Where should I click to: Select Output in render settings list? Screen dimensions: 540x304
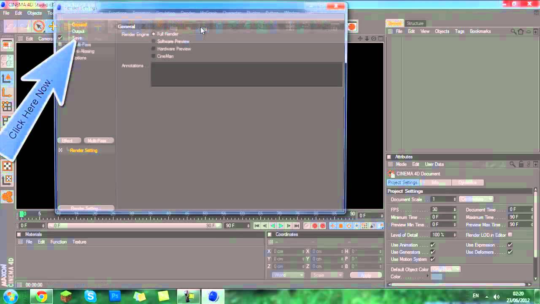tap(78, 31)
